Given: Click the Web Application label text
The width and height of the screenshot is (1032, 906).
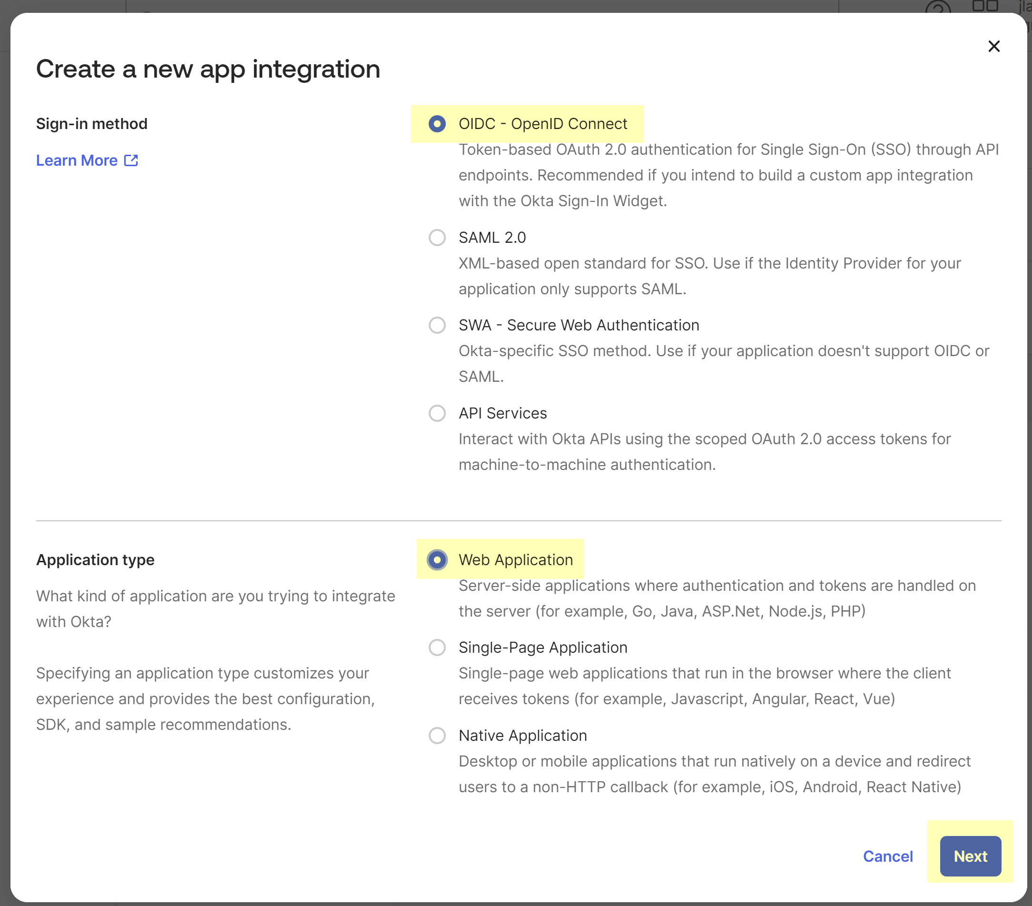Looking at the screenshot, I should tap(515, 560).
